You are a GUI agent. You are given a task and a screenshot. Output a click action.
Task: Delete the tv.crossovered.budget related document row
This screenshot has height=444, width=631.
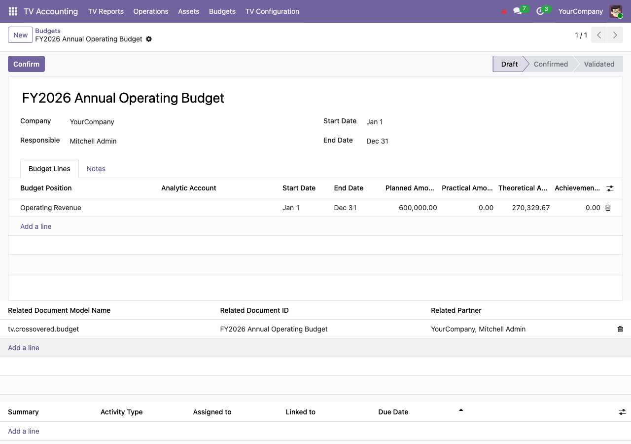click(620, 329)
